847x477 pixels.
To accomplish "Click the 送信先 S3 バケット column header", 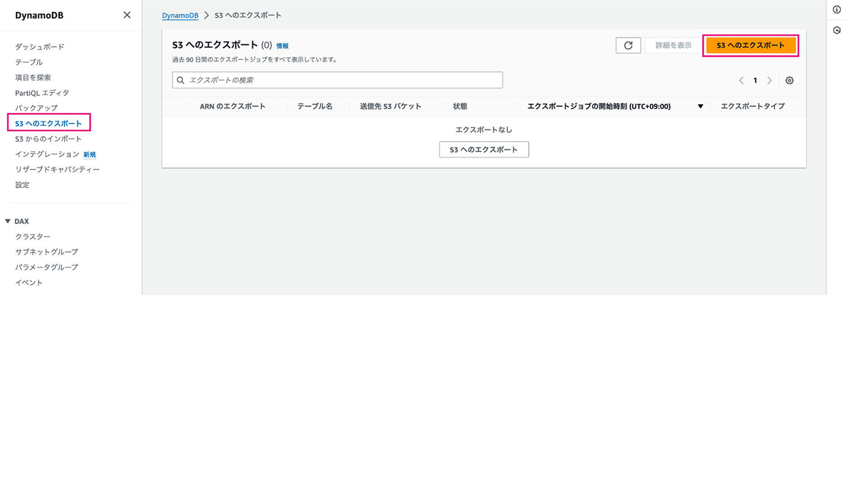I will (x=391, y=107).
